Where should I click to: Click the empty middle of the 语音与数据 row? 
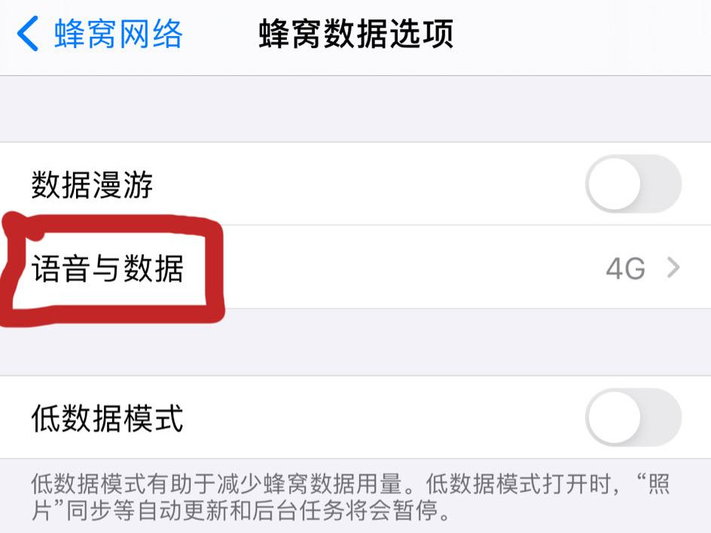pyautogui.click(x=408, y=267)
